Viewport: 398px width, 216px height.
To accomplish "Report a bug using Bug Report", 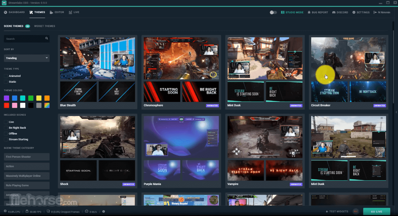I will click(317, 12).
